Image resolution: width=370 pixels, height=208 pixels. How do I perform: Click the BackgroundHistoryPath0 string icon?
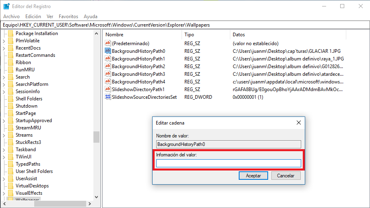coord(108,50)
